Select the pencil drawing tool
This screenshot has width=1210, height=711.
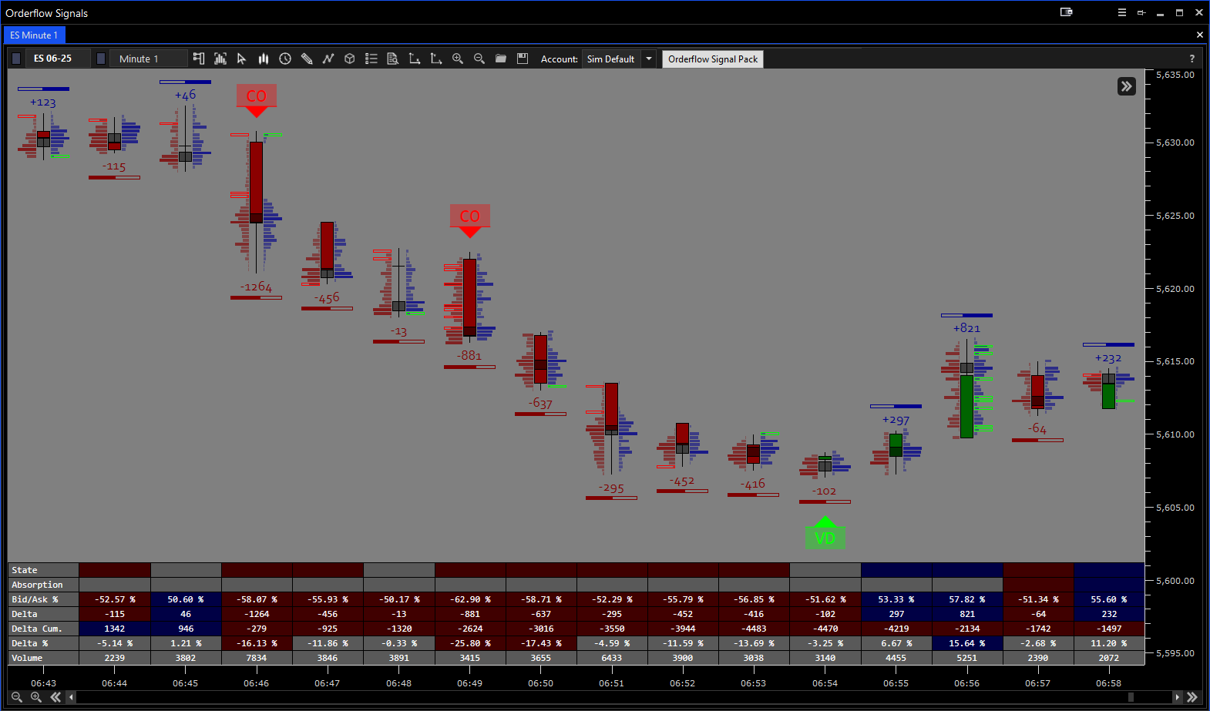click(307, 59)
